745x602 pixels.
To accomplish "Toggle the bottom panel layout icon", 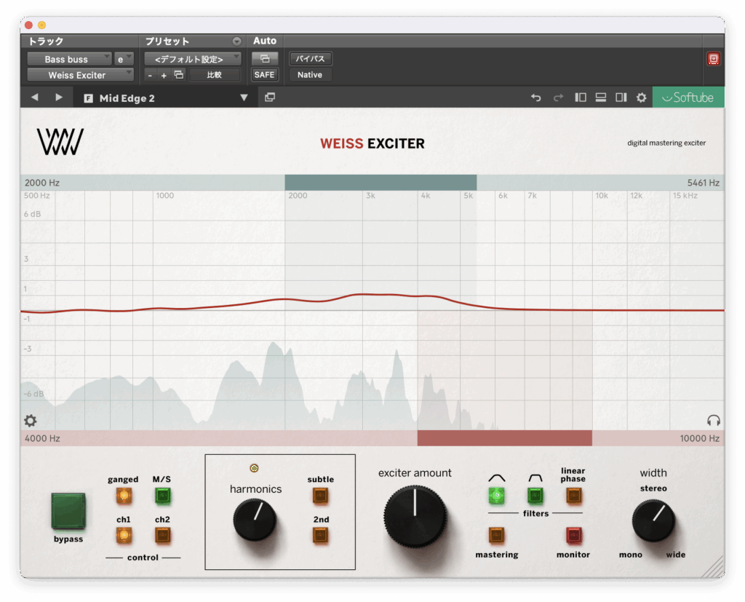I will coord(600,98).
